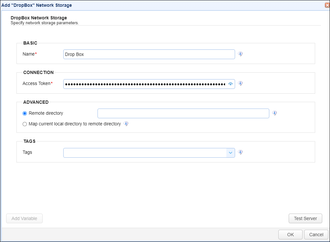Reveal the Access Token with eye icon

pyautogui.click(x=231, y=84)
